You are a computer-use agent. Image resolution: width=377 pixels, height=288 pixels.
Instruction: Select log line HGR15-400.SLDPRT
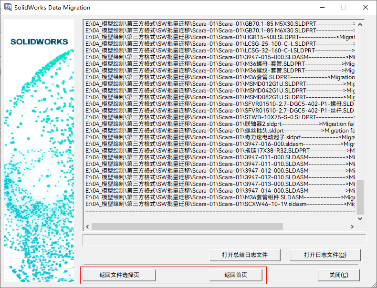pyautogui.click(x=220, y=37)
